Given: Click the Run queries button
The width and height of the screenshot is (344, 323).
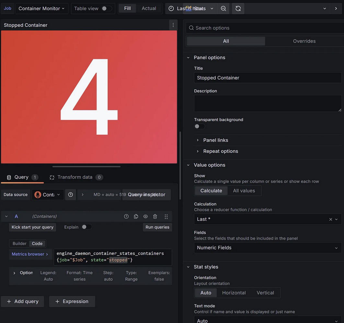Looking at the screenshot, I should click(157, 227).
